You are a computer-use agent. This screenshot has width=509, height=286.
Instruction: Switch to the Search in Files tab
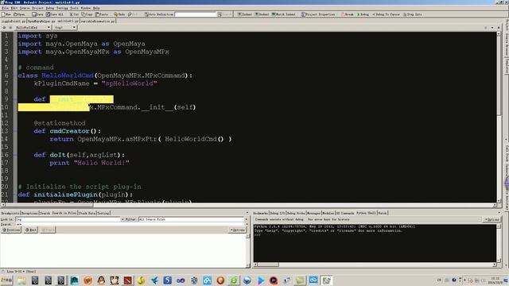(x=64, y=213)
